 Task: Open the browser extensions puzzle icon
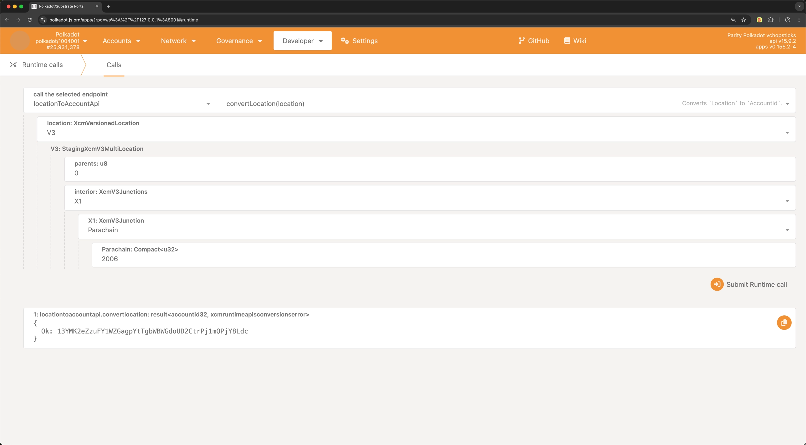(x=771, y=20)
